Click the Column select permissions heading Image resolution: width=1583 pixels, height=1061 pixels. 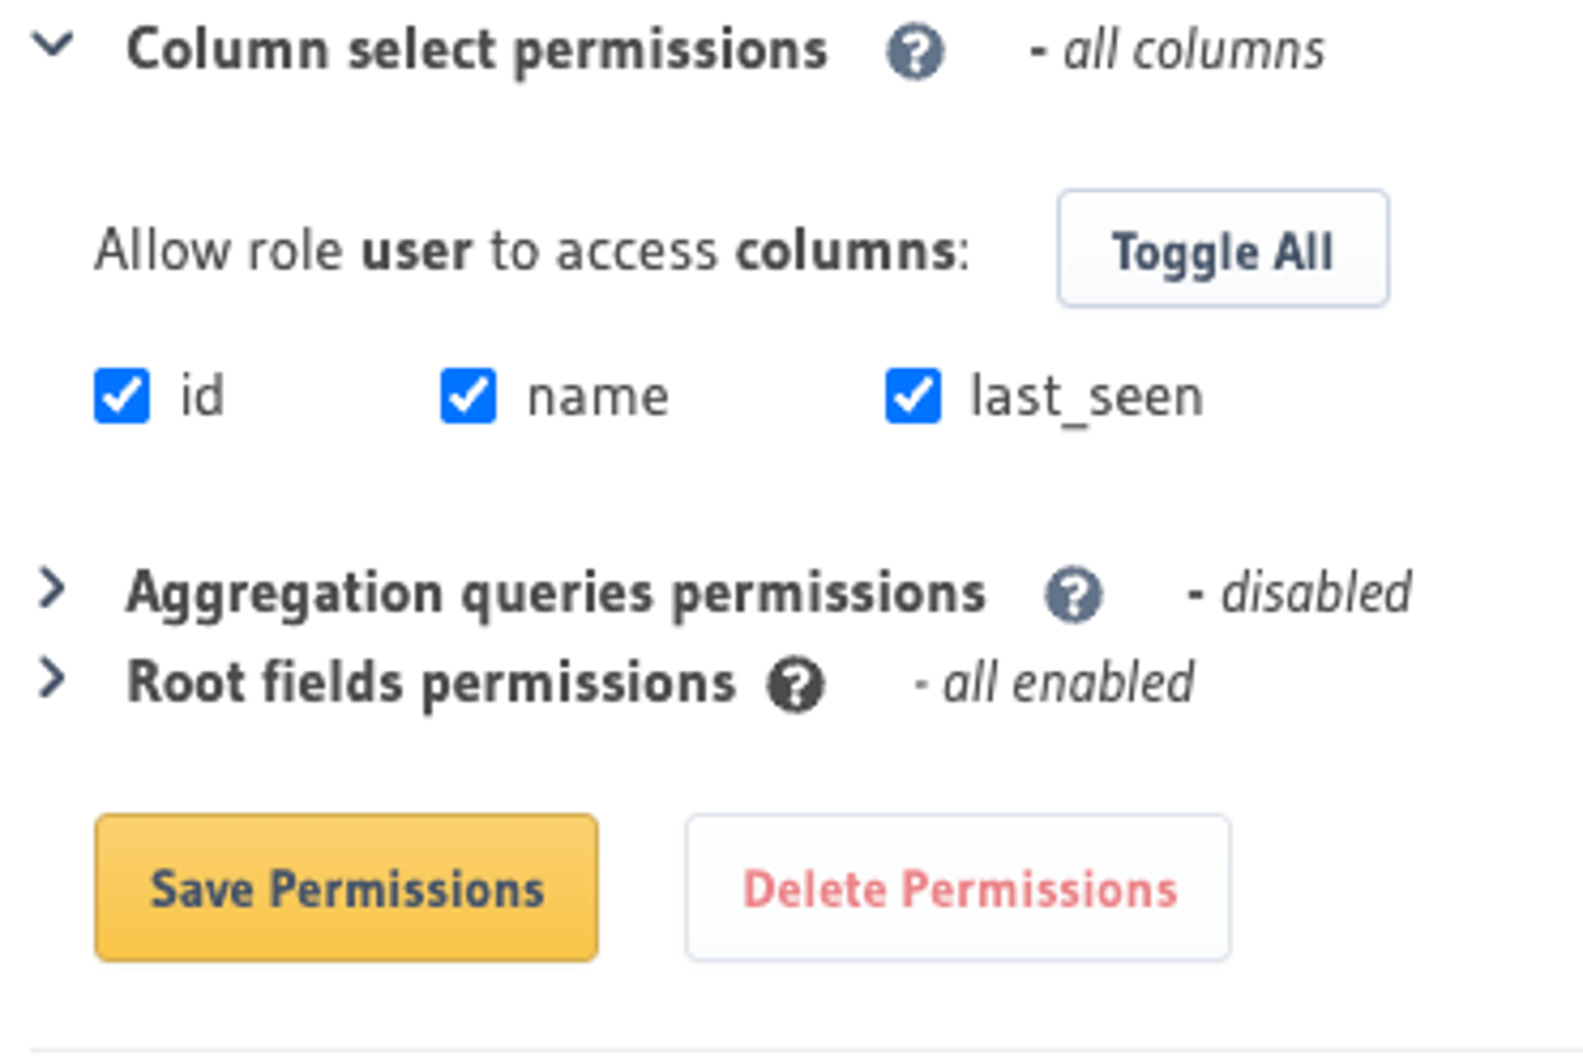(x=478, y=49)
